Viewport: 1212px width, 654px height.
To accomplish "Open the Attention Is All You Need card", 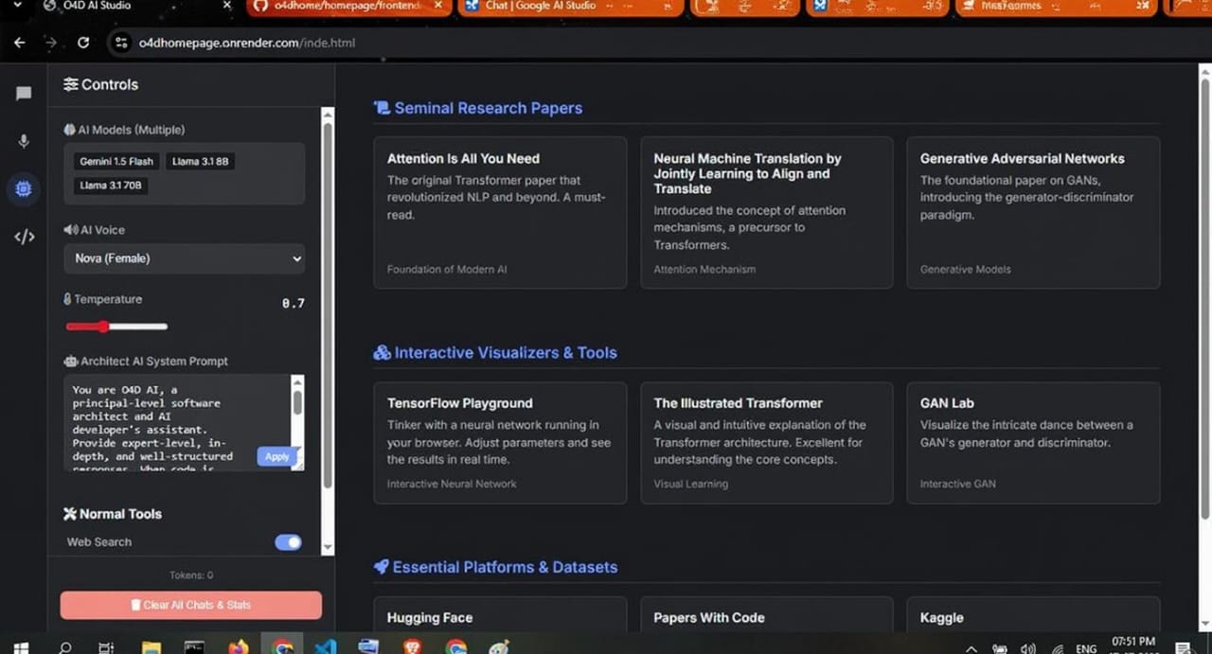I will [x=500, y=212].
